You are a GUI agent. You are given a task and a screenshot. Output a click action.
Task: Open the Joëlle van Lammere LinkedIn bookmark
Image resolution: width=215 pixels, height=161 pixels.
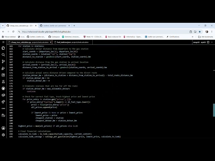pos(154,37)
